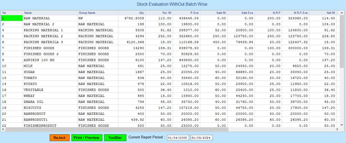This screenshot has height=143, width=346.
Task: Click the report start date field 01/04/2008
Action: tap(178, 138)
